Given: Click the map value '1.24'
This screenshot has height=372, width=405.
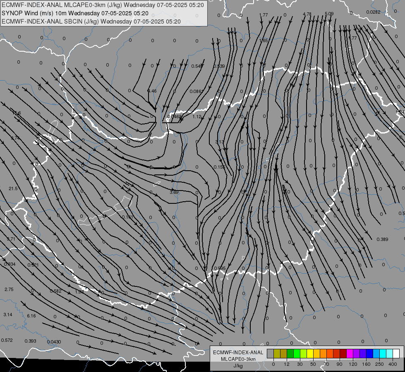Looking at the screenshot, I should [400, 112].
